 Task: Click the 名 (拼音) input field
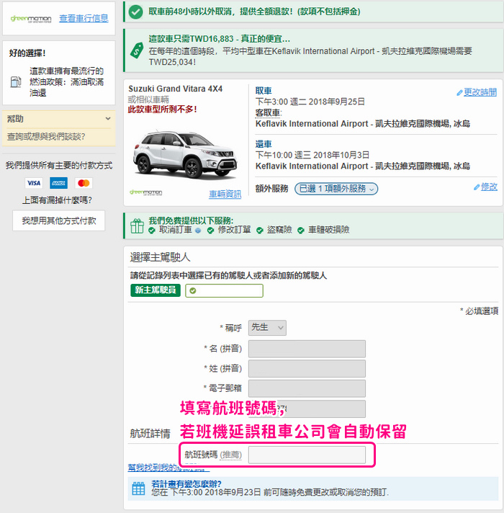coord(307,349)
